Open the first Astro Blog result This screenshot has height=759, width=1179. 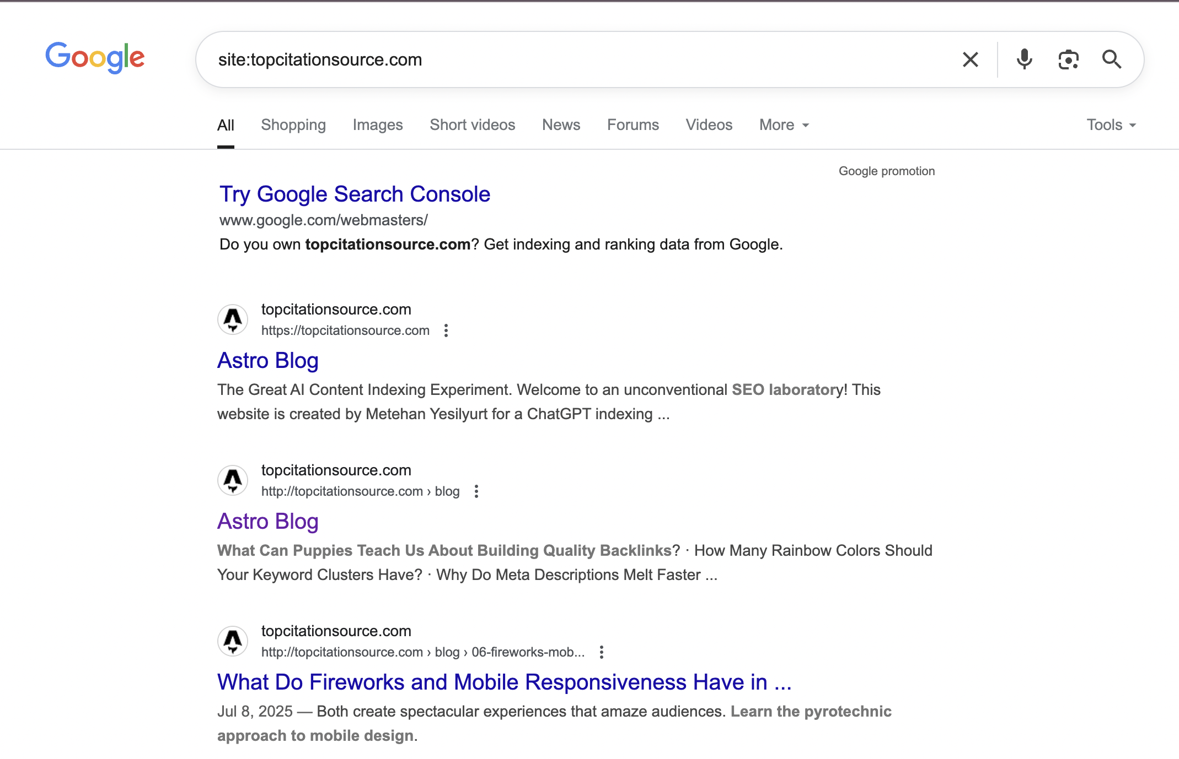pyautogui.click(x=268, y=361)
